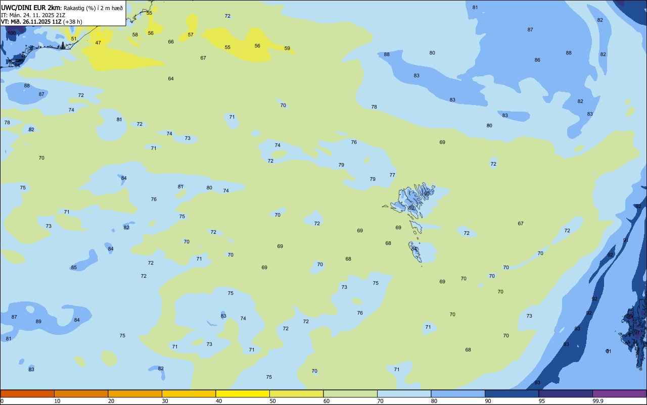Click the humidity value '51' near the coastline

coord(74,39)
